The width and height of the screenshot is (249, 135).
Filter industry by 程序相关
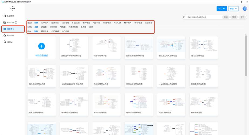(x=128, y=23)
